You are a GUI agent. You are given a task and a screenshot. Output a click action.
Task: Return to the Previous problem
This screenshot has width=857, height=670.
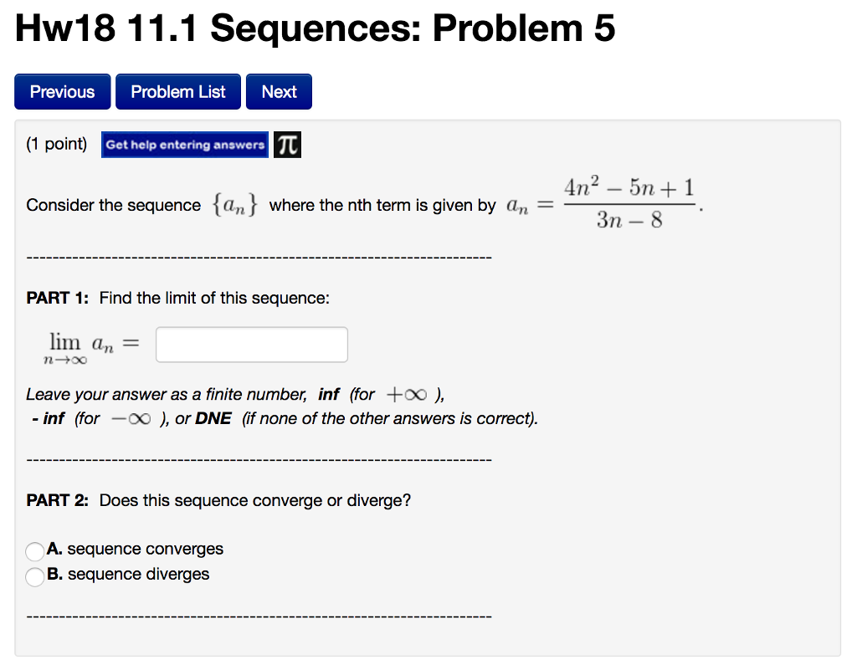(62, 91)
